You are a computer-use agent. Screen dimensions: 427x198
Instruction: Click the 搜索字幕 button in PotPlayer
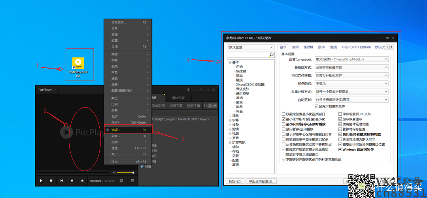click(193, 106)
